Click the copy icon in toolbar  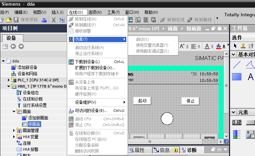(62, 20)
